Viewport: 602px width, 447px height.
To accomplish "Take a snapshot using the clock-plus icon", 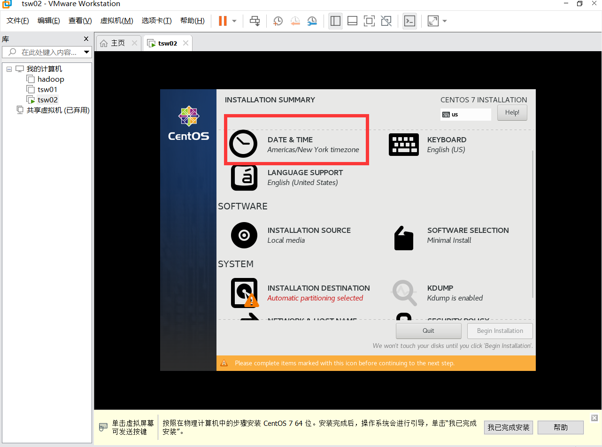I will [x=278, y=21].
